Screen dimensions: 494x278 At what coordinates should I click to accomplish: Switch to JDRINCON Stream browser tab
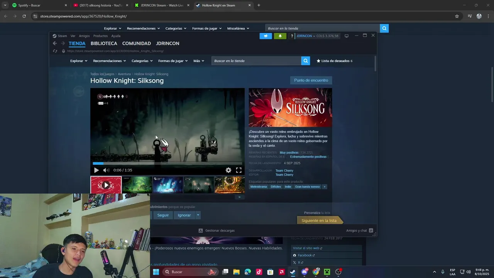[x=161, y=5]
